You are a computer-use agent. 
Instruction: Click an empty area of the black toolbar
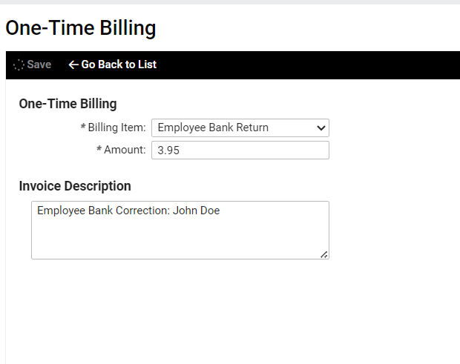pyautogui.click(x=308, y=65)
